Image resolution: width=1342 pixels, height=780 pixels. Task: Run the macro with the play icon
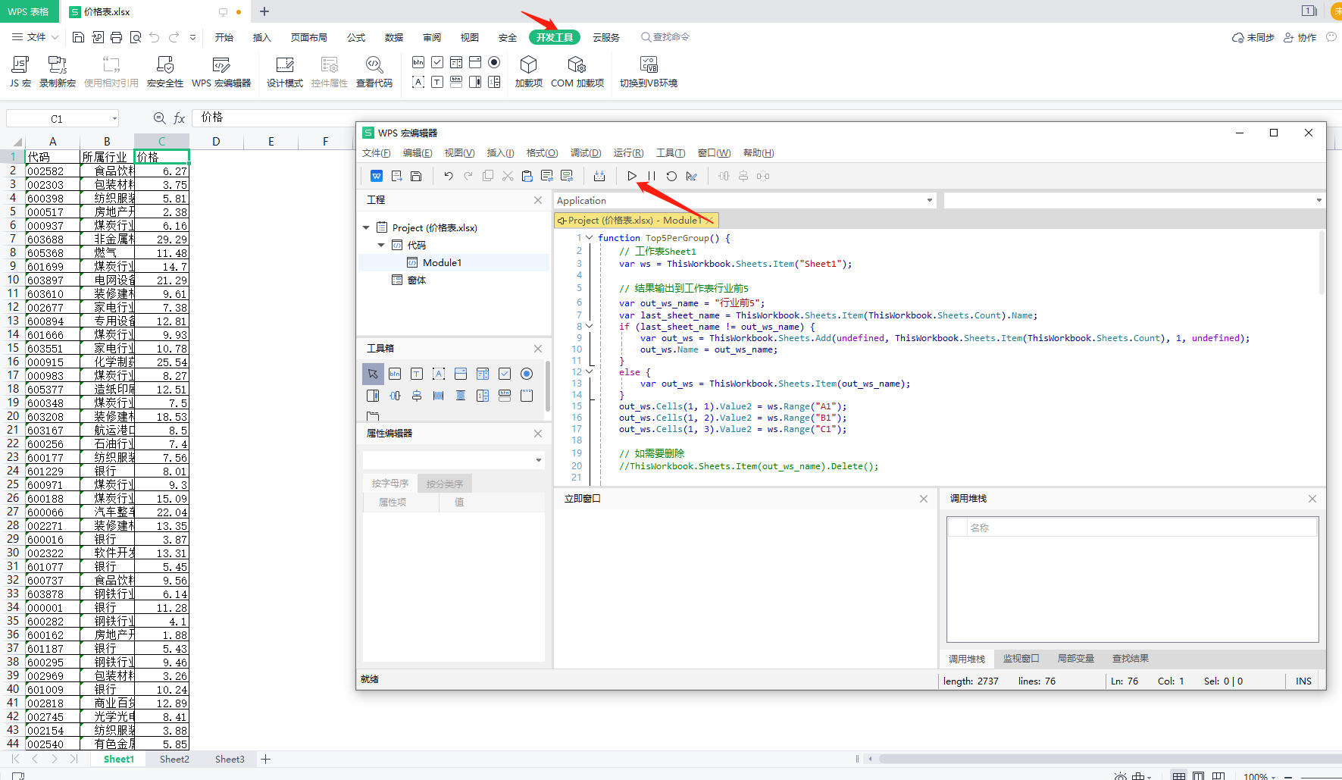click(632, 176)
